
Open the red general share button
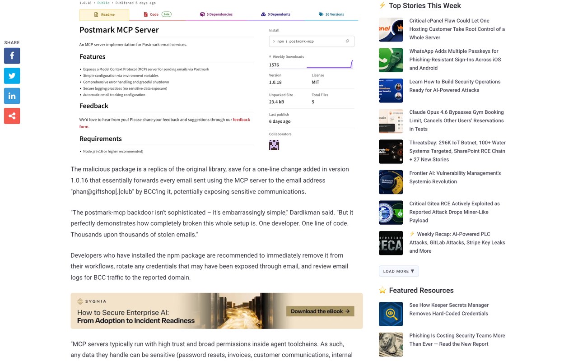coord(12,116)
